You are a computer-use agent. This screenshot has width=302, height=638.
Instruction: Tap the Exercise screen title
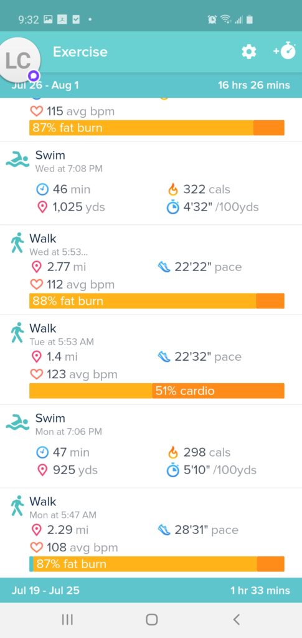click(80, 52)
